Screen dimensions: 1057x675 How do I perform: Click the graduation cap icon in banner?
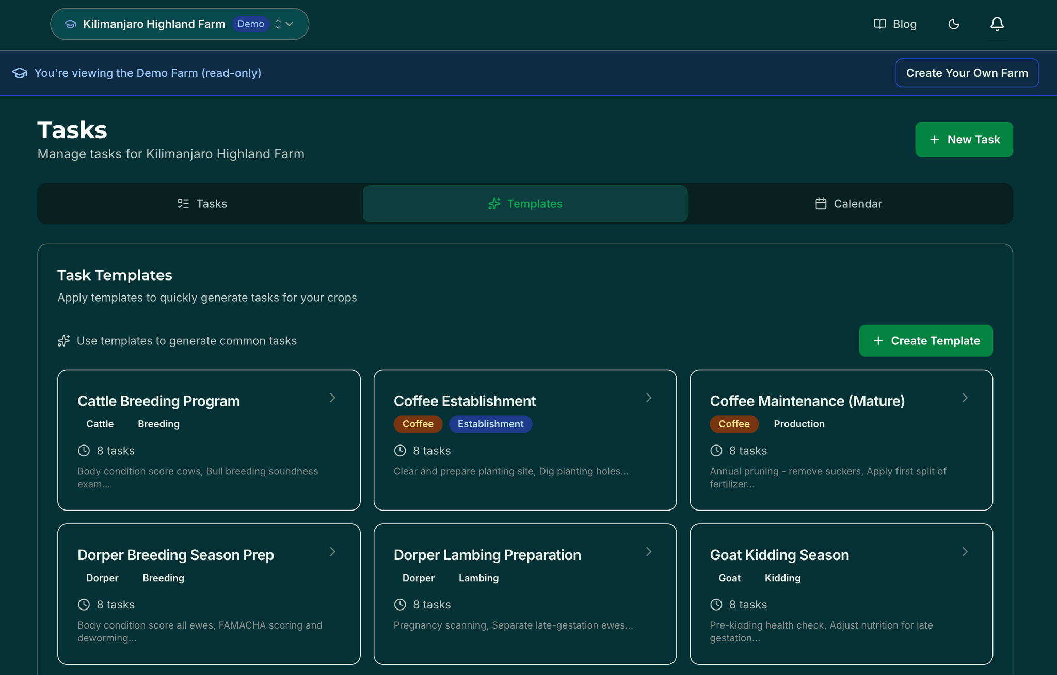pyautogui.click(x=19, y=73)
